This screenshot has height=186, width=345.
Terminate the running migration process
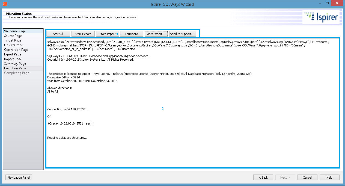click(x=132, y=34)
